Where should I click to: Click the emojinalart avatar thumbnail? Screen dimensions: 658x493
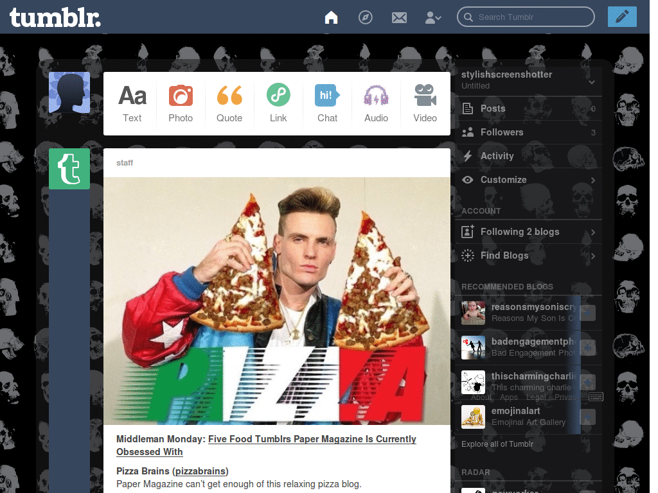(x=473, y=417)
